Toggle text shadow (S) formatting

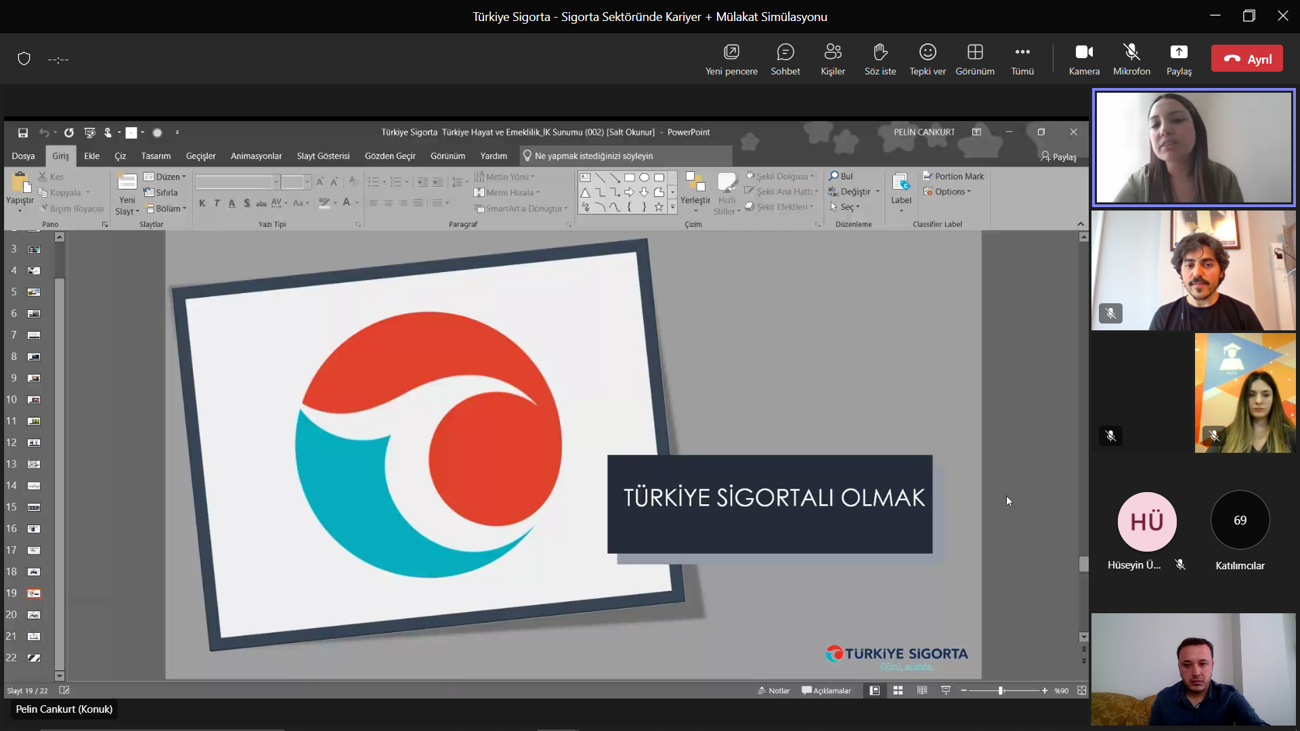pos(246,203)
